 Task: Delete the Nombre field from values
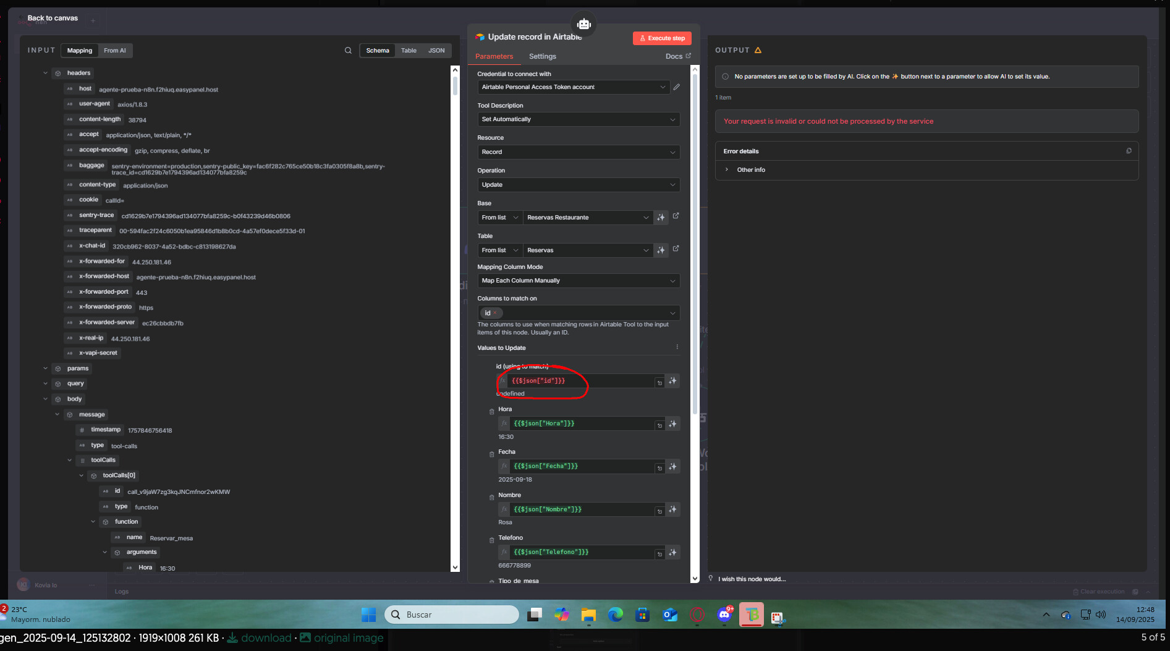click(492, 497)
